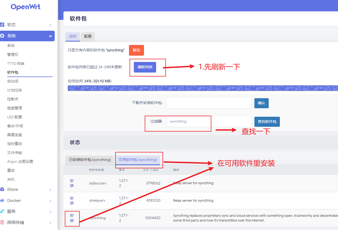Open the 文件传输 page

coord(15,153)
